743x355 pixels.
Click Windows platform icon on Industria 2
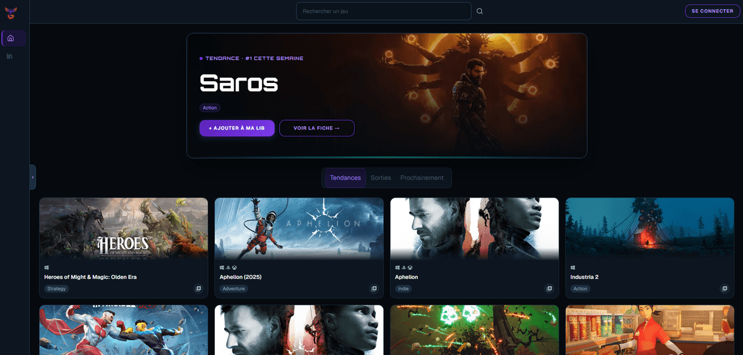573,268
